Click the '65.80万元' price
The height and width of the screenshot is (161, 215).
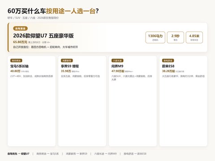click(20, 42)
